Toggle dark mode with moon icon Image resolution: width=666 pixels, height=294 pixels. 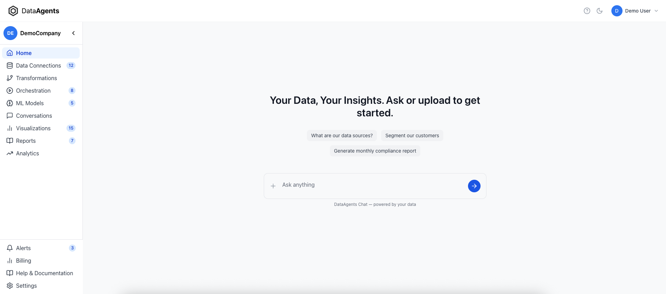click(600, 11)
